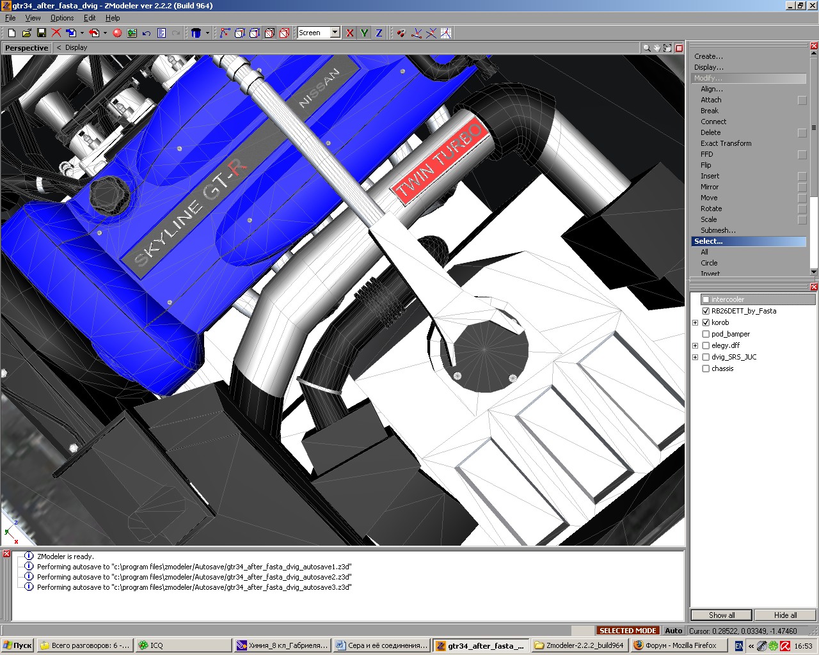
Task: Toggle Auto in the status bar
Action: 673,631
